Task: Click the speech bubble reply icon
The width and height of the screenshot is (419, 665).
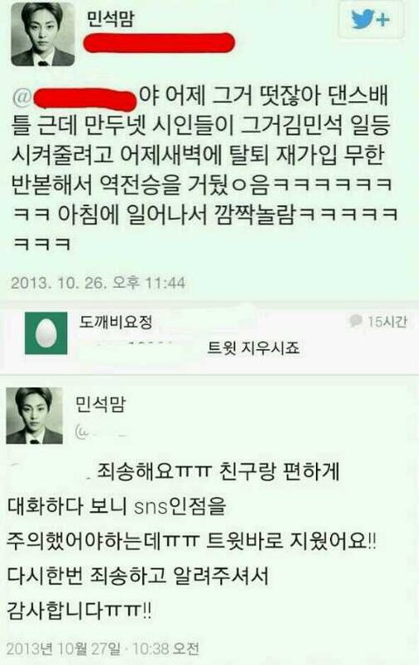Action: (x=355, y=321)
